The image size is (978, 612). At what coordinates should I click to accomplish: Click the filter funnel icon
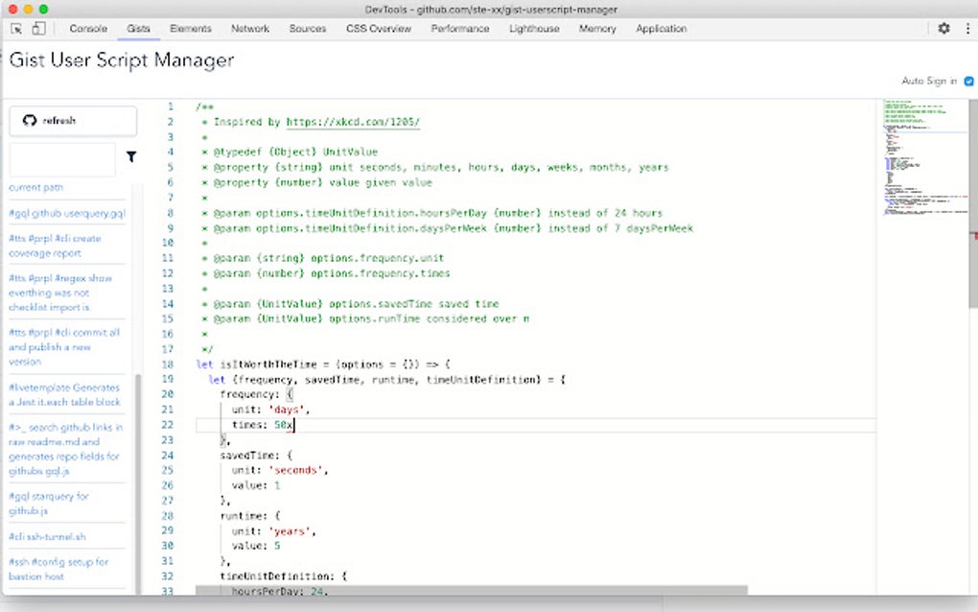(x=131, y=156)
